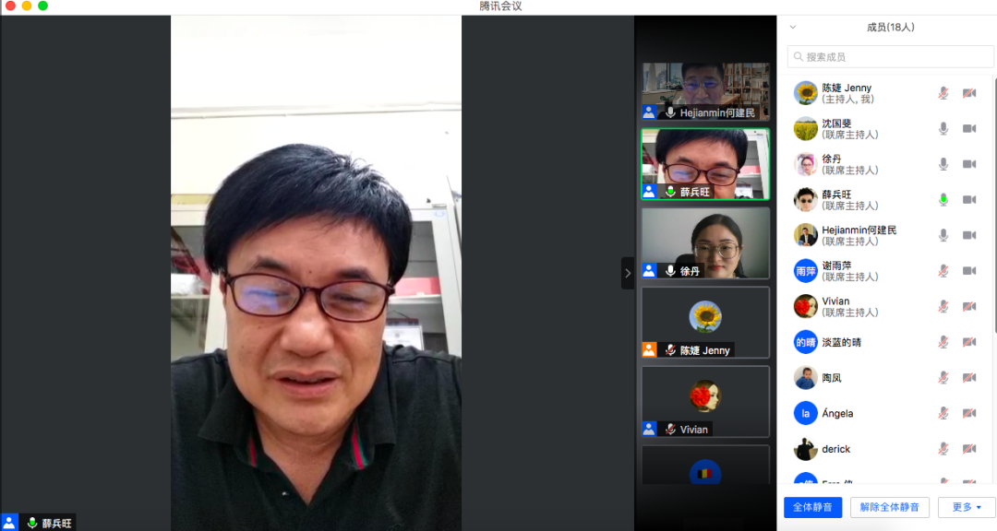This screenshot has width=997, height=531.
Task: Click the camera icon beside Hejianmin何建民
Action: coord(969,235)
